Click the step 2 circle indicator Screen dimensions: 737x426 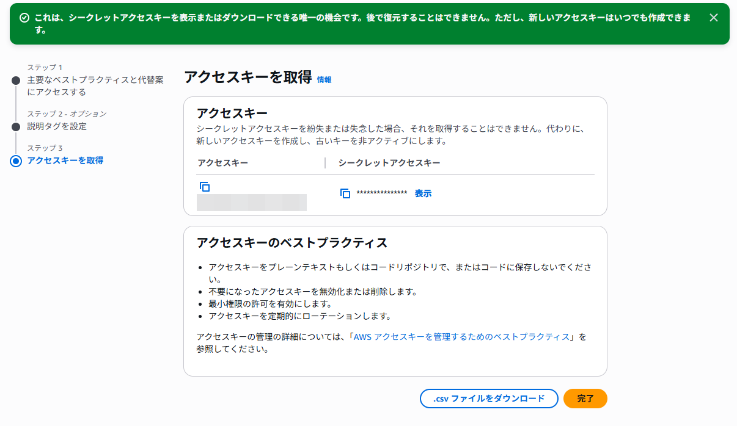16,126
